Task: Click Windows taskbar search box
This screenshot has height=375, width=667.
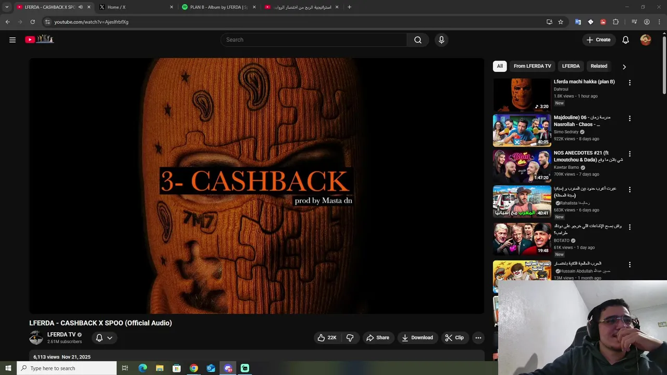Action: [66, 368]
